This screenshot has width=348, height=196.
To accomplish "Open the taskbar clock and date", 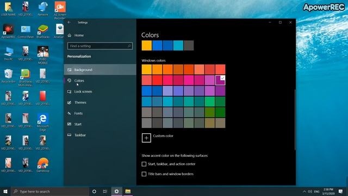I will [x=328, y=192].
